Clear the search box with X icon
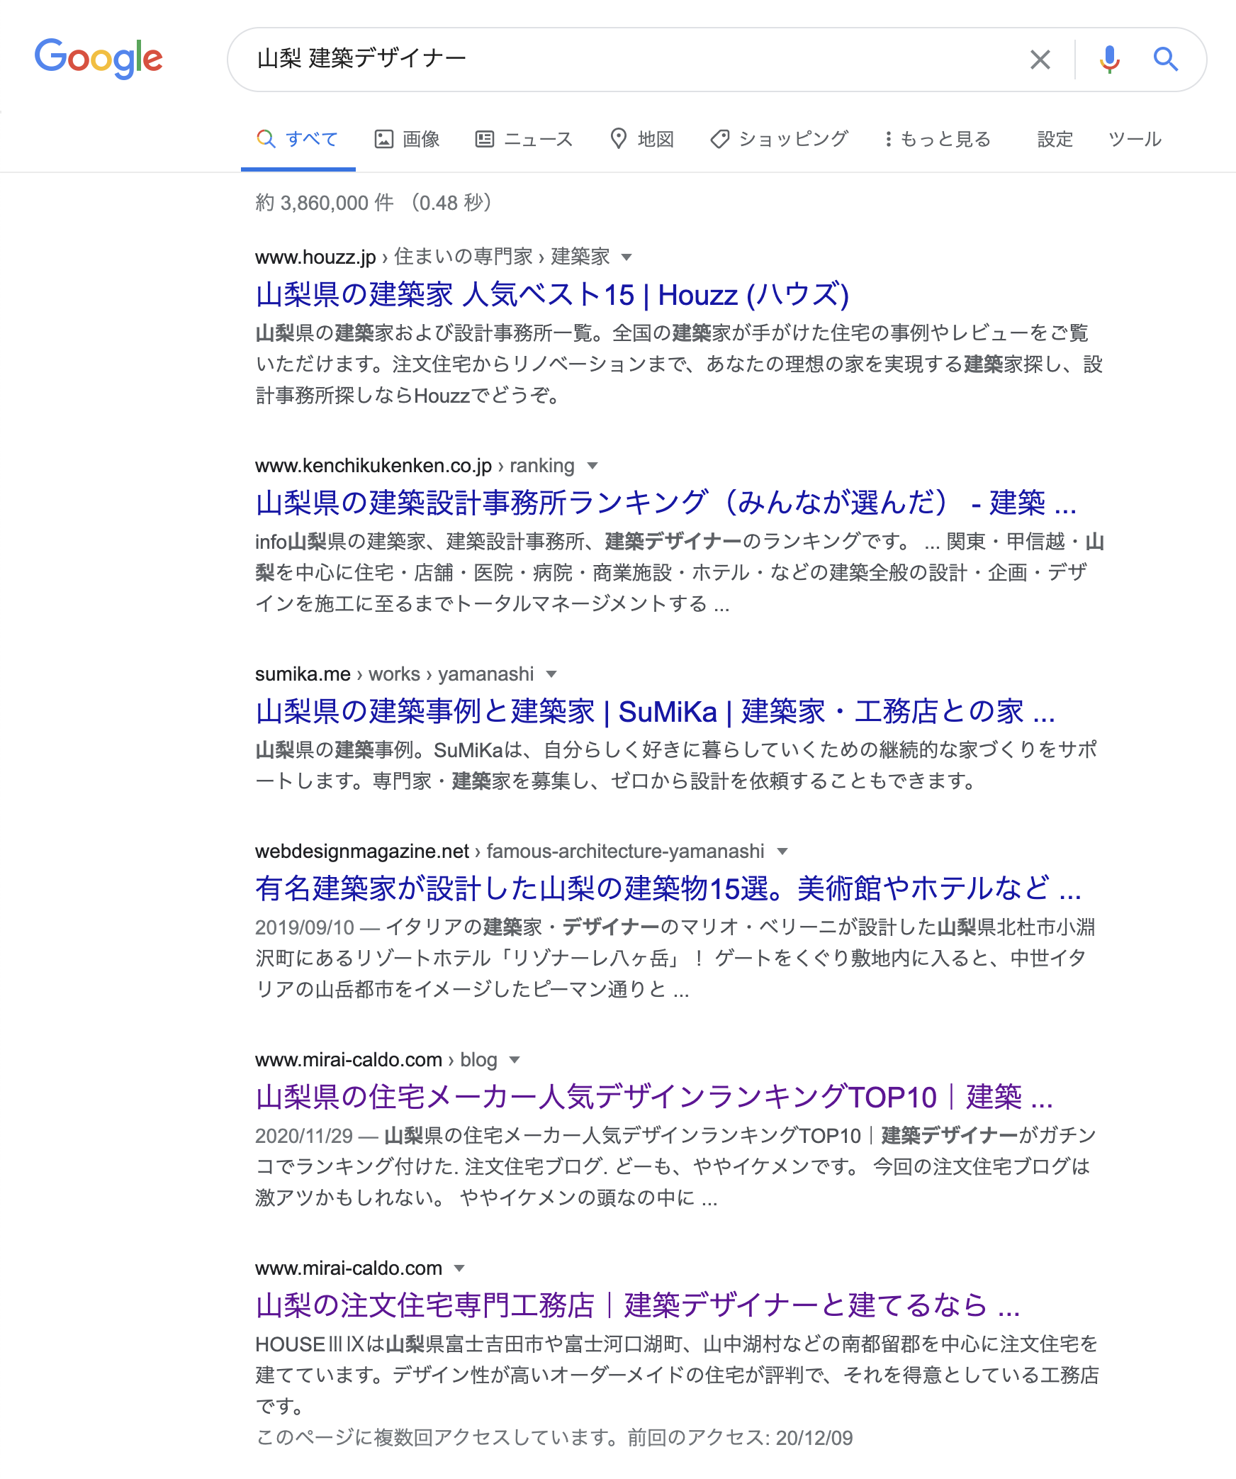Screen dimensions: 1236x1479 (x=1040, y=60)
